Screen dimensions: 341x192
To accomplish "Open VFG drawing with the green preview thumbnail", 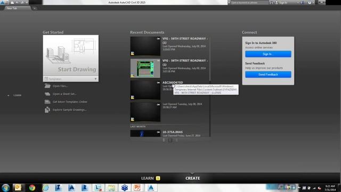I will pyautogui.click(x=145, y=68).
